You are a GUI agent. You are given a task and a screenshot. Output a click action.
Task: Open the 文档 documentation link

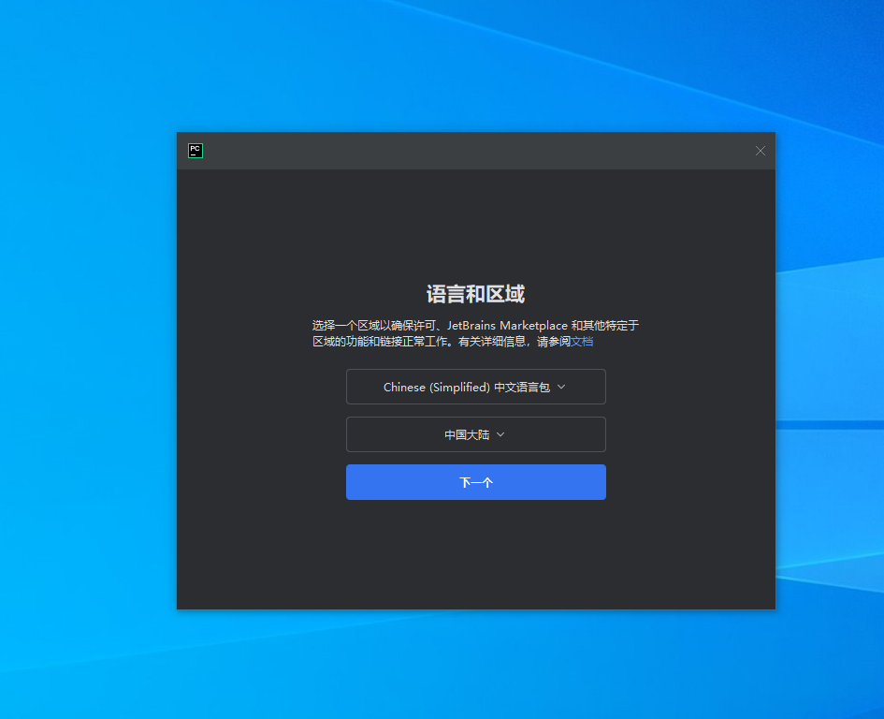582,342
